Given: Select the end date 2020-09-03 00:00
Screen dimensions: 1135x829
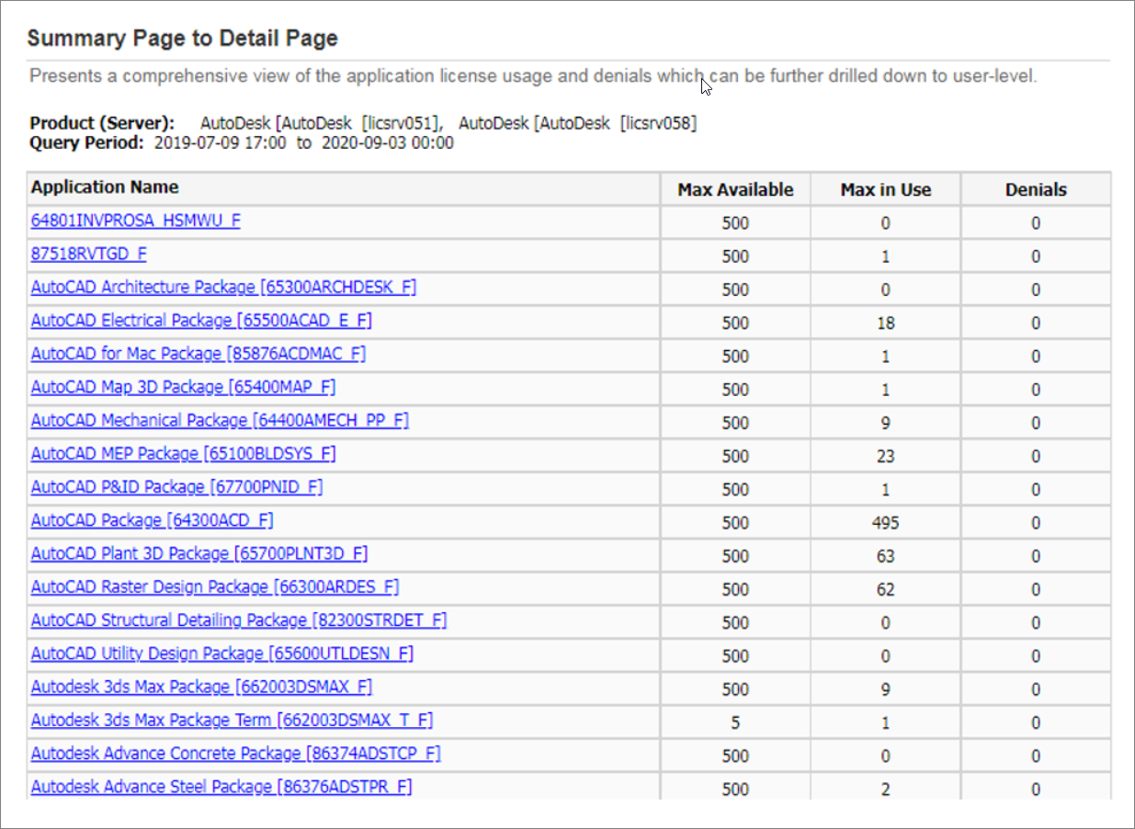Looking at the screenshot, I should pos(388,142).
